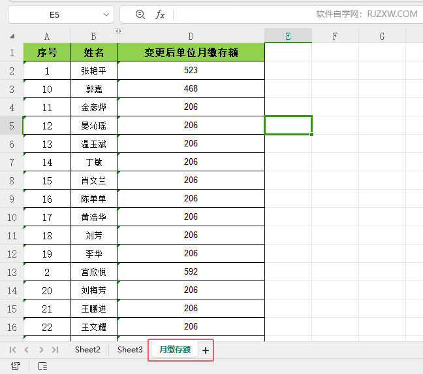Screen dimensions: 423x374
Task: Select the cell with name 温玉斌
Action: click(x=93, y=144)
